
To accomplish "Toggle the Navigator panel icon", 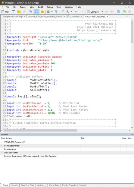I will (x=42, y=12).
